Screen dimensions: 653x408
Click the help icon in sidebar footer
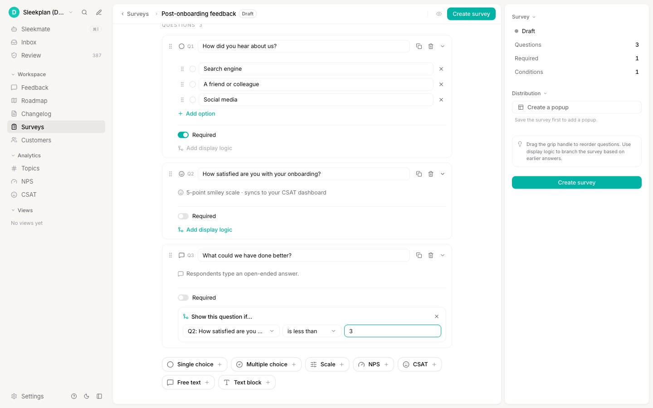coord(74,396)
